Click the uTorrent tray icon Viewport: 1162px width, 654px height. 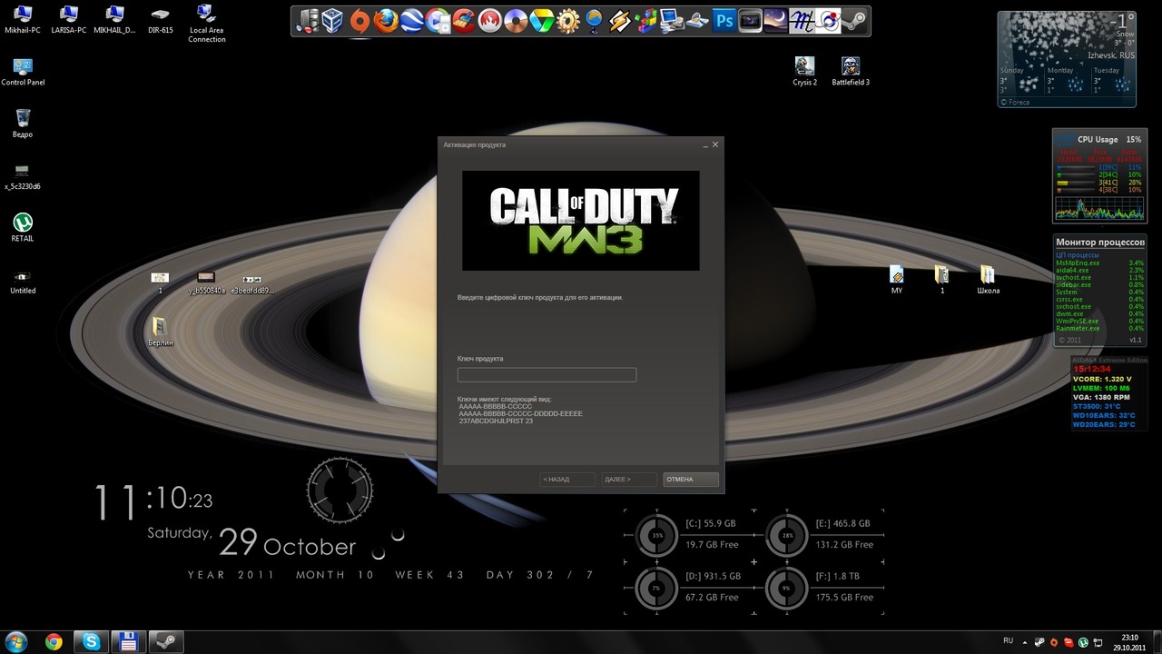point(1083,642)
